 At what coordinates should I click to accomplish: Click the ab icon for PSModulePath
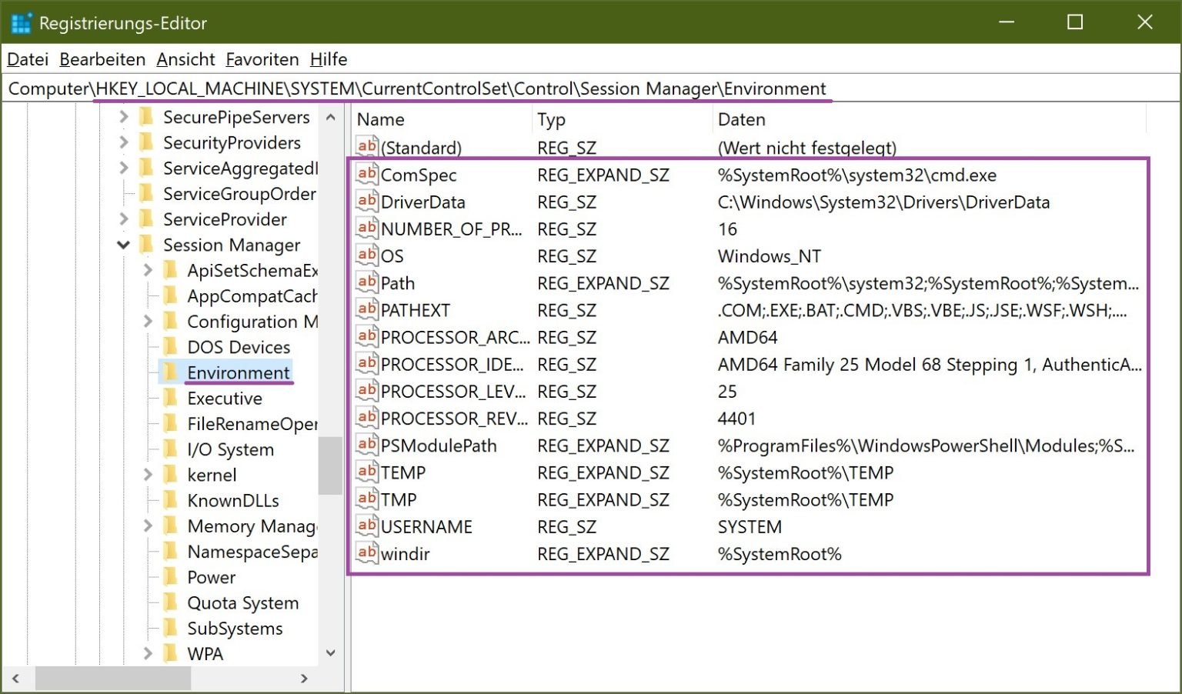(366, 445)
